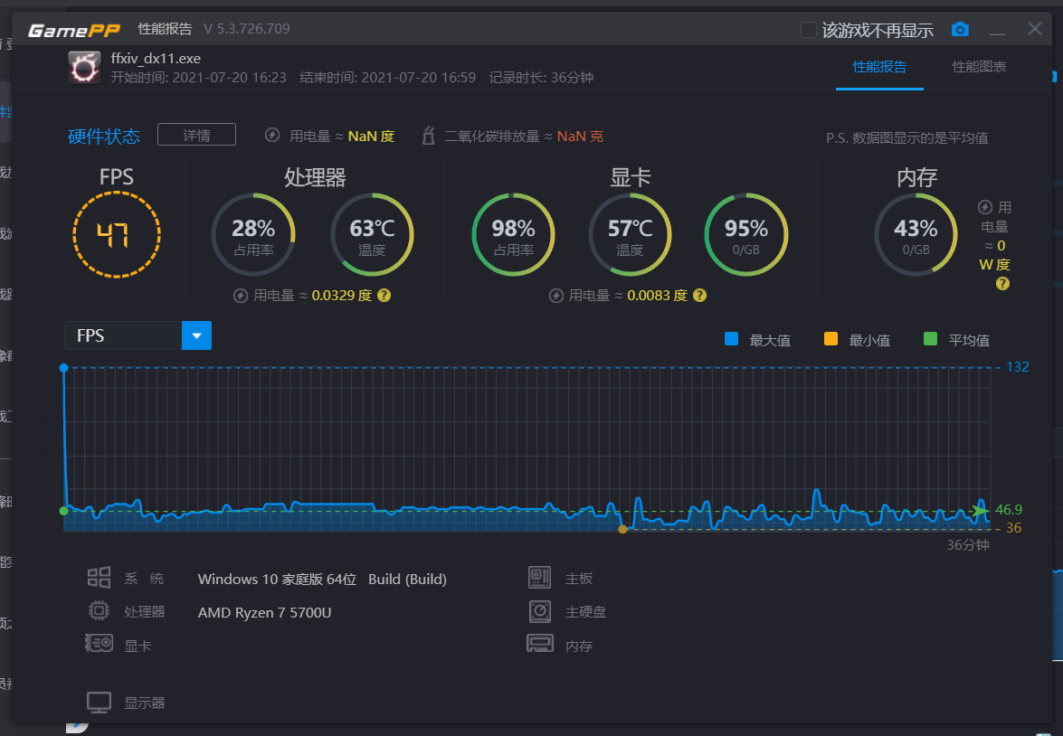The height and width of the screenshot is (736, 1063).
Task: Click the green average start point on chart
Action: coord(63,511)
